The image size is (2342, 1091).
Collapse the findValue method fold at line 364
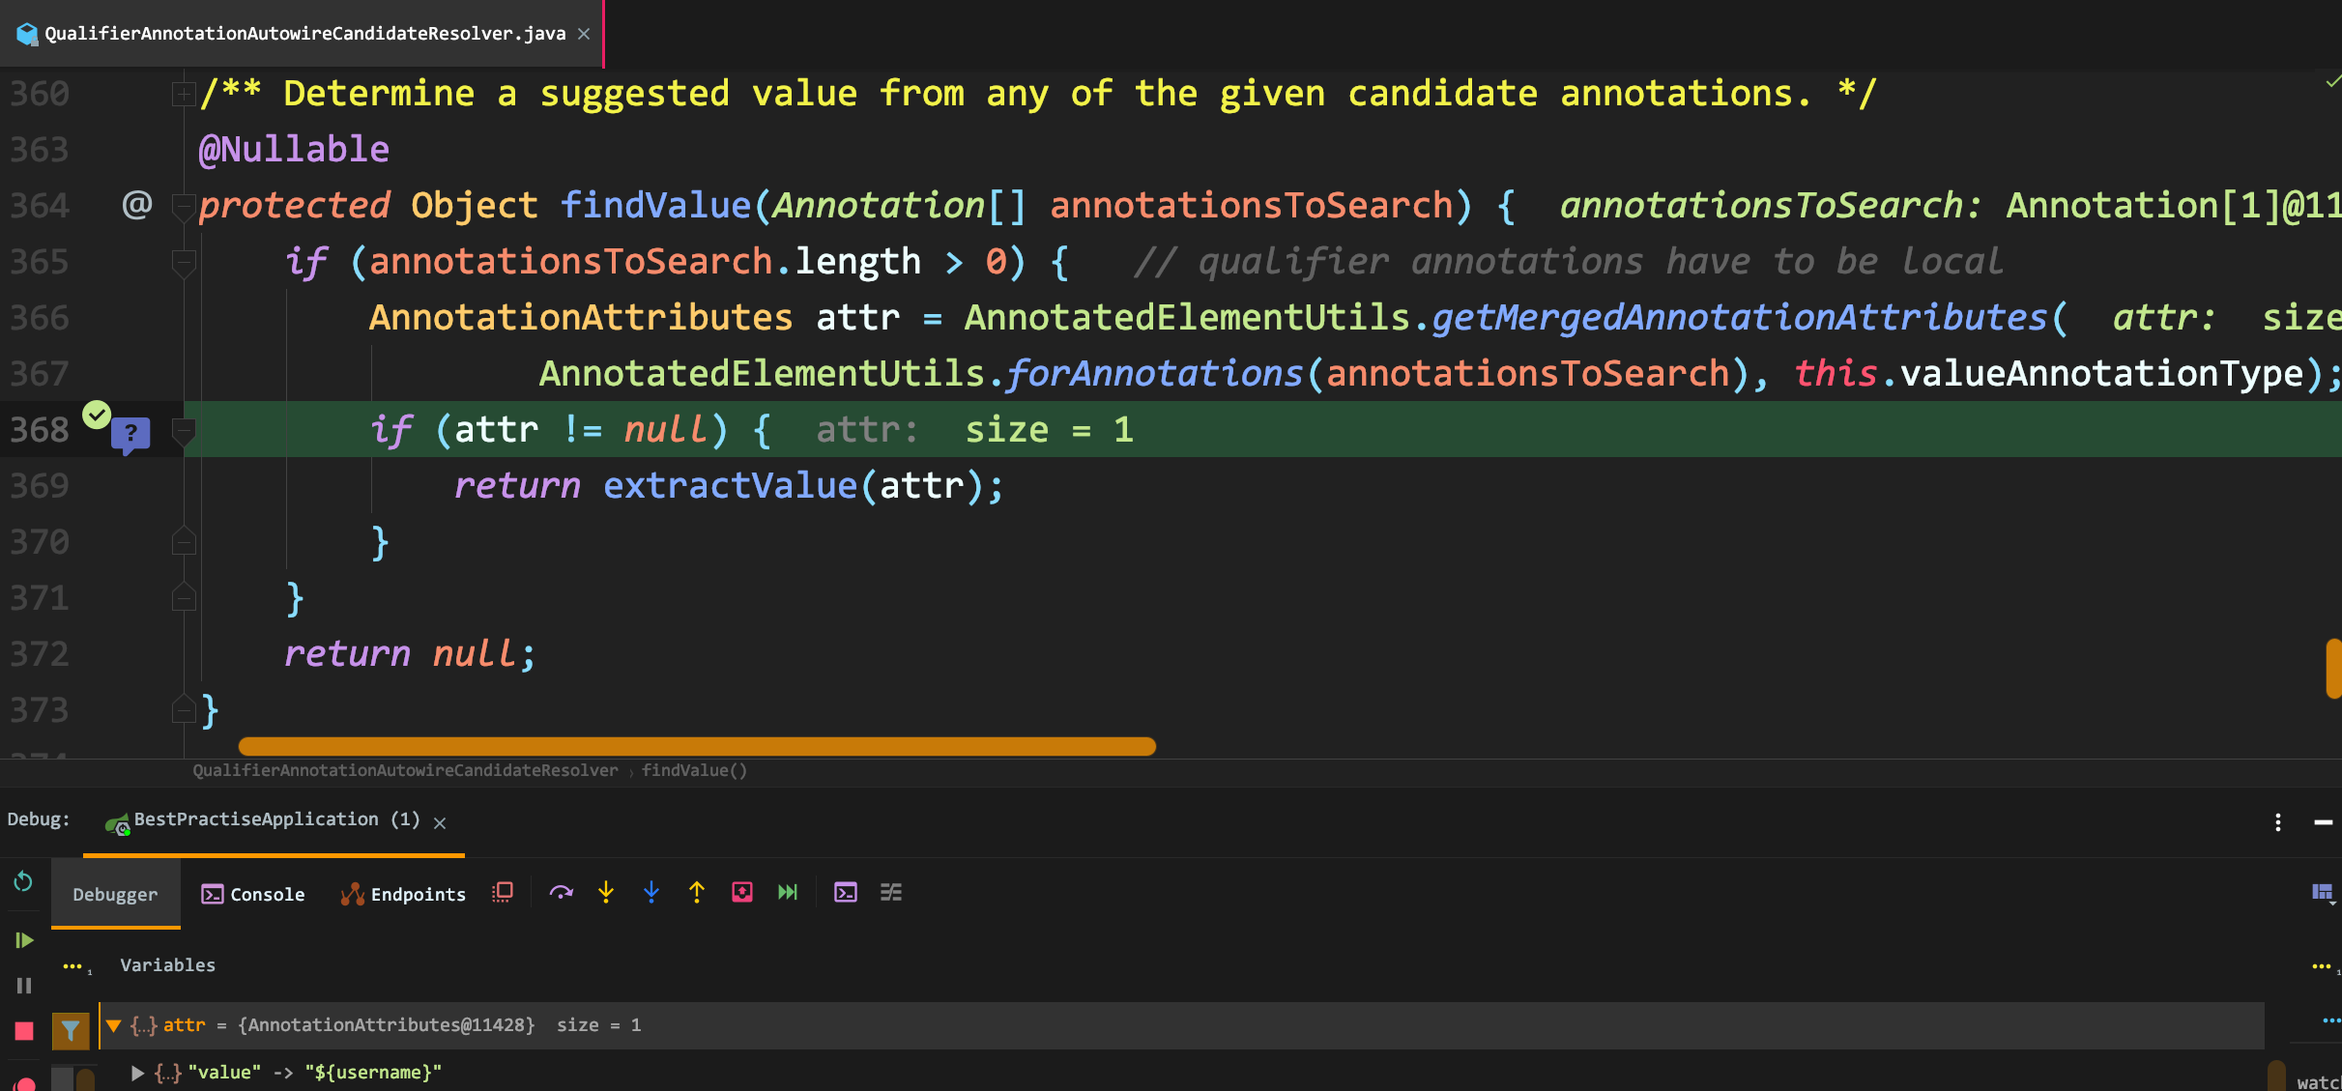pos(183,206)
